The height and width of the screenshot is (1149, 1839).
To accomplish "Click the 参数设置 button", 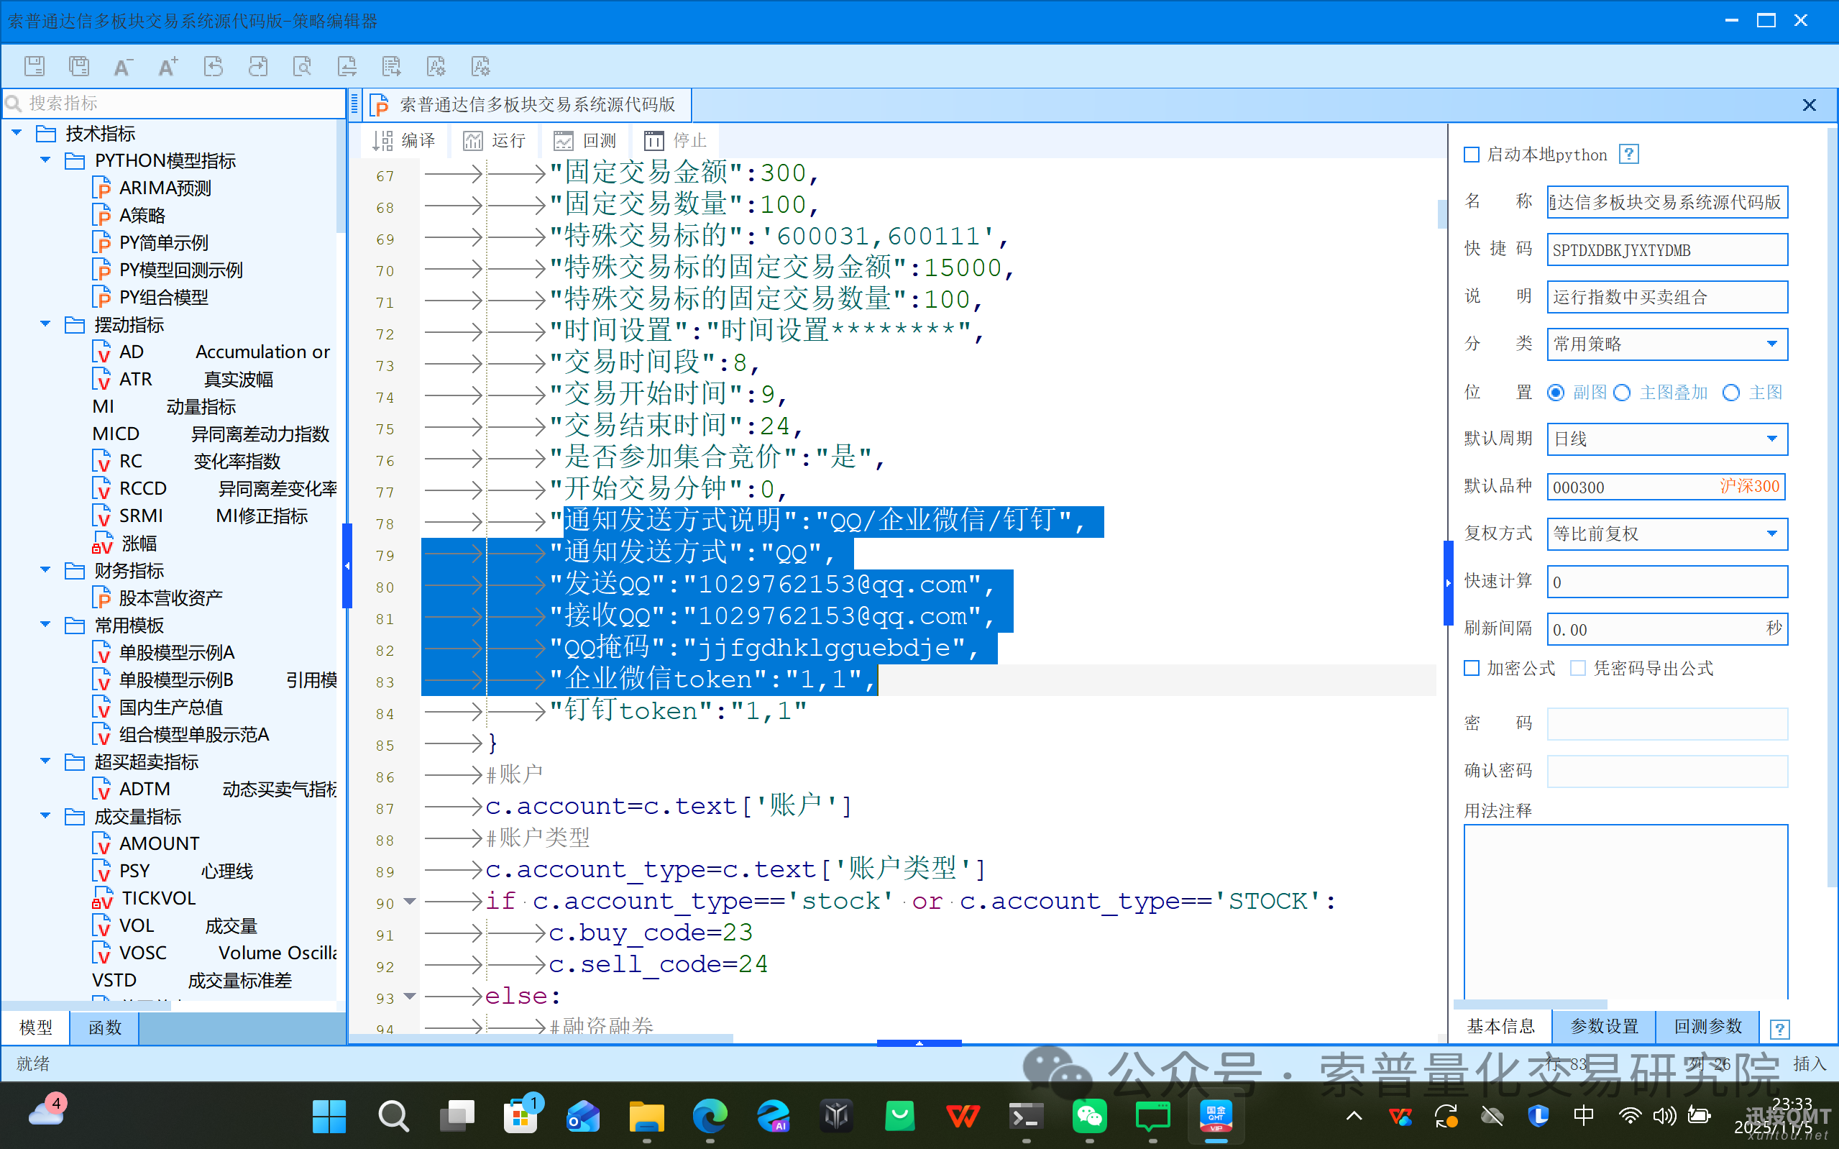I will [x=1602, y=1027].
